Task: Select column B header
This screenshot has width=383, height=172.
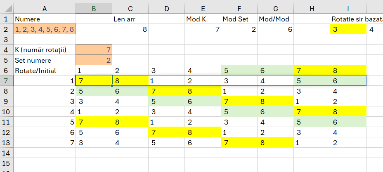Action: pos(94,9)
